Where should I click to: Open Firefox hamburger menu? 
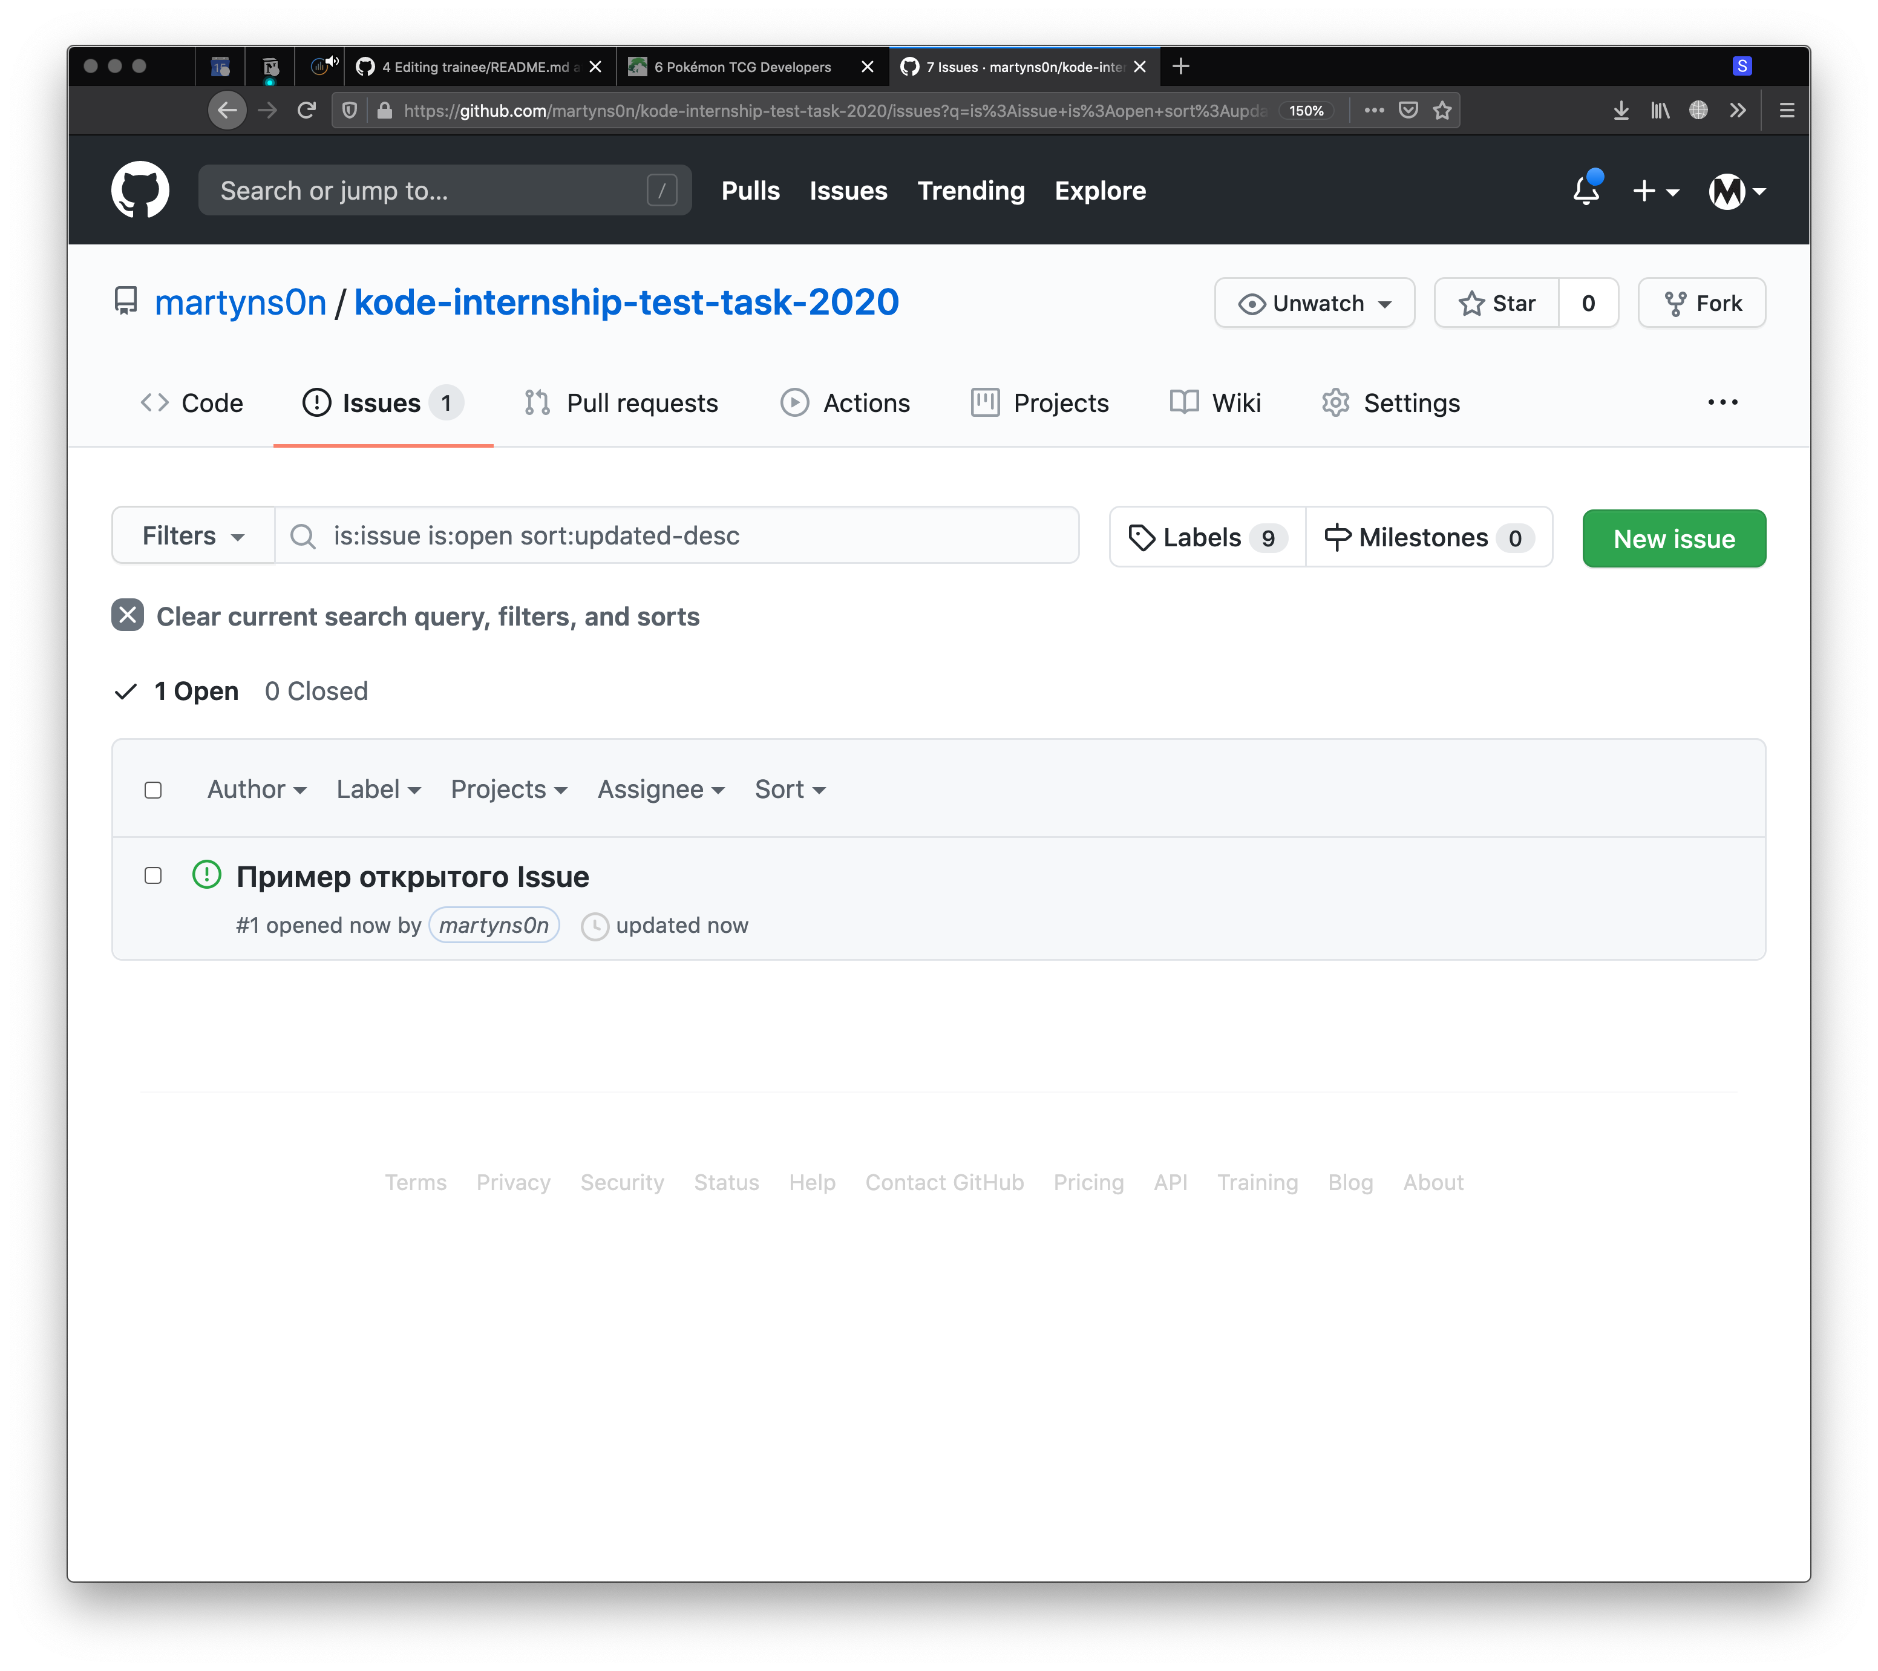(x=1786, y=110)
